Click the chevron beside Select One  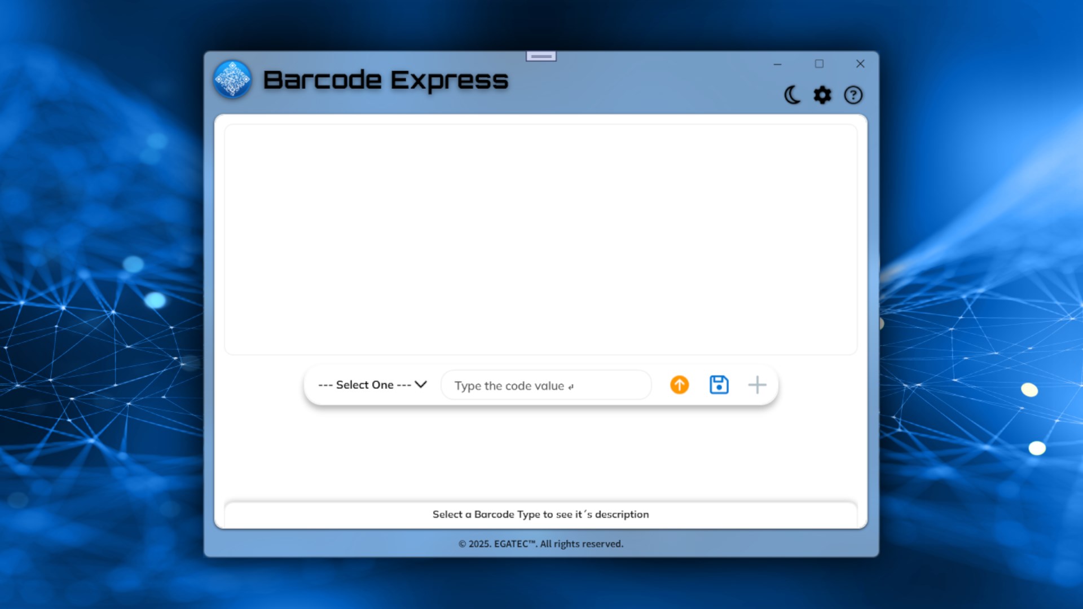coord(421,385)
